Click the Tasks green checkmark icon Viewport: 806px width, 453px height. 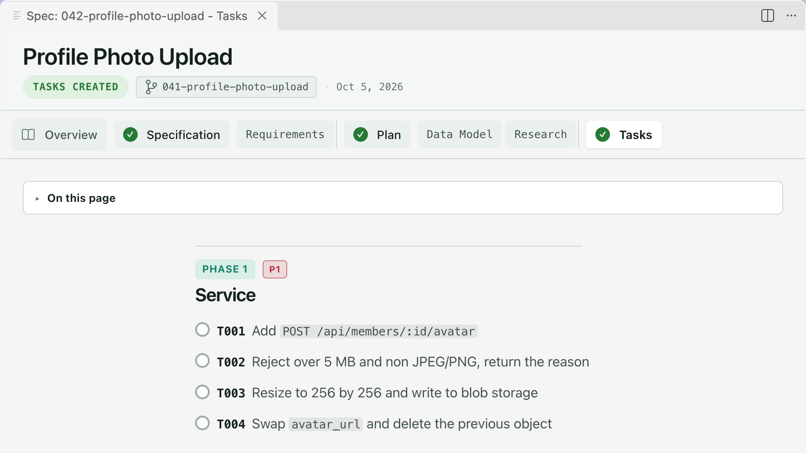(603, 134)
